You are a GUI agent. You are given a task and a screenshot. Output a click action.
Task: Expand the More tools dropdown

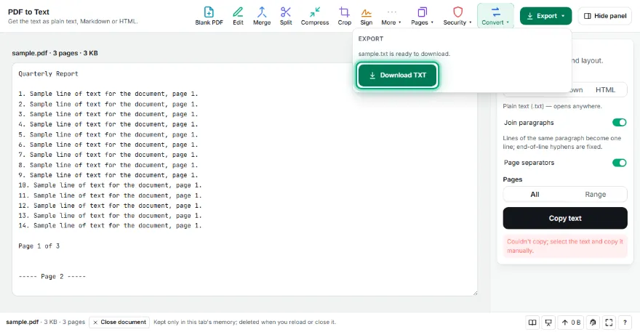(x=391, y=16)
